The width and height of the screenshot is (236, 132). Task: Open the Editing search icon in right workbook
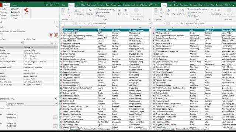pyautogui.click(x=218, y=10)
